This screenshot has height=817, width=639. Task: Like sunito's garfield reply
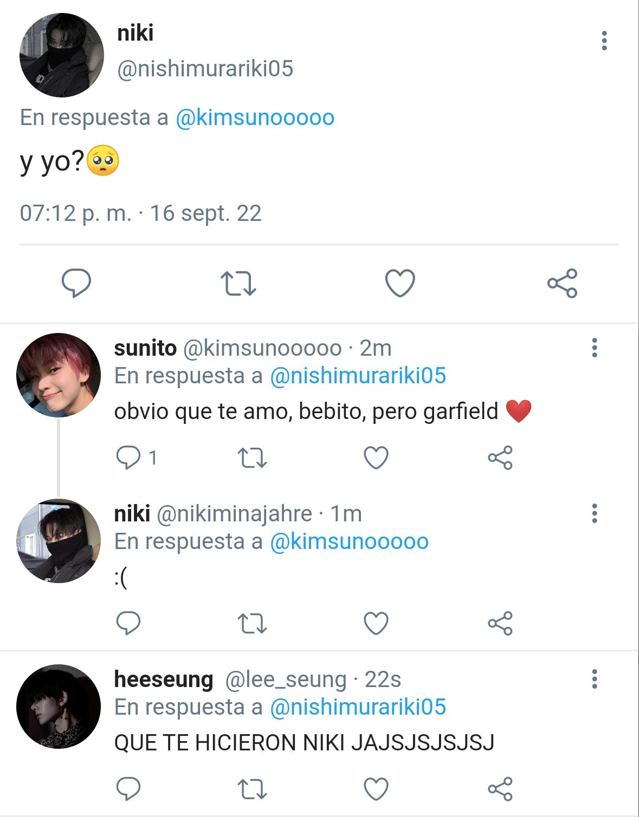point(376,458)
